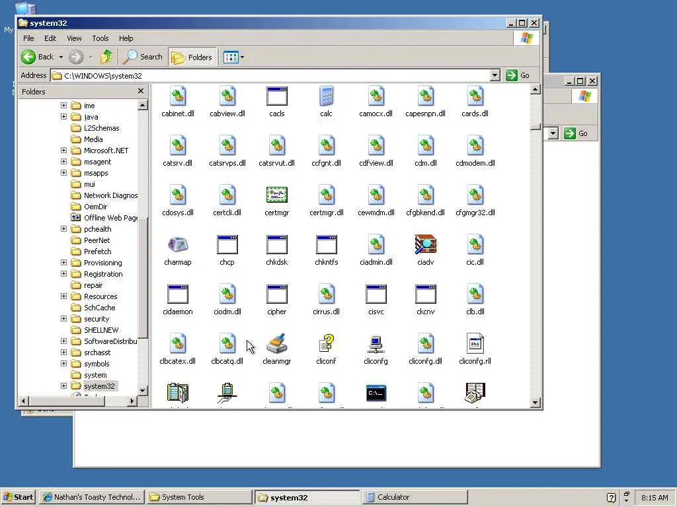Screen dimensions: 677x507
Task: Expand the pchealth folder node
Action: click(63, 228)
